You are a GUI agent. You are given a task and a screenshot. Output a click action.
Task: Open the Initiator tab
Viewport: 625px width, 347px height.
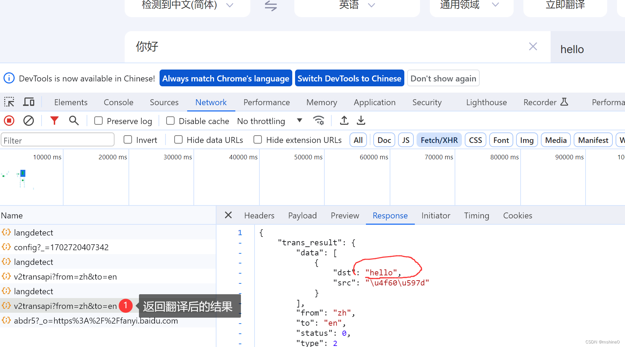pyautogui.click(x=436, y=215)
